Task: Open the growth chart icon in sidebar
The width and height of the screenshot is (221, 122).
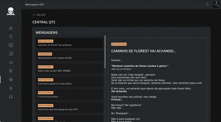Action: (11, 62)
